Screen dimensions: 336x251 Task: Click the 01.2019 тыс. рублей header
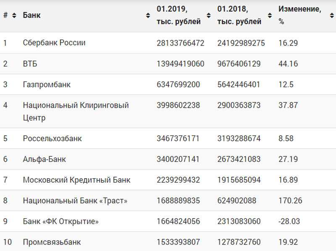[x=178, y=15]
